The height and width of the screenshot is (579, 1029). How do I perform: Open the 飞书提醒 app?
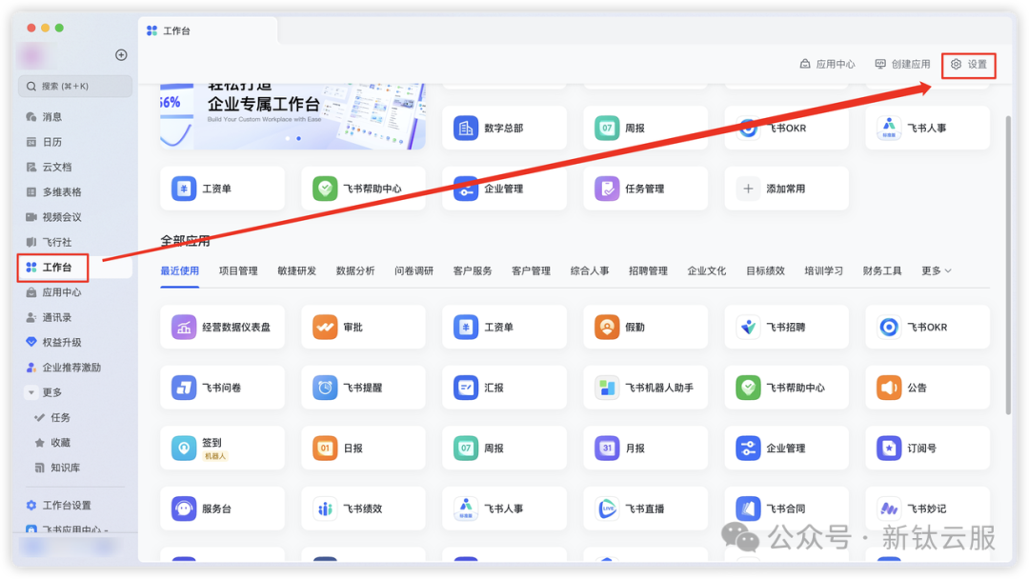(364, 388)
